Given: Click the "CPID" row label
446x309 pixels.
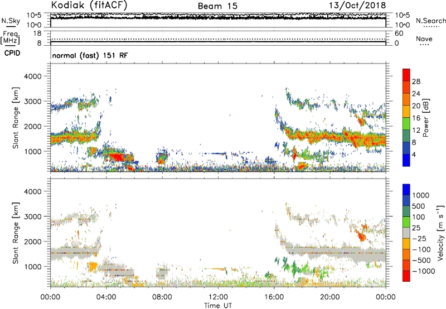Looking at the screenshot, I should point(12,53).
